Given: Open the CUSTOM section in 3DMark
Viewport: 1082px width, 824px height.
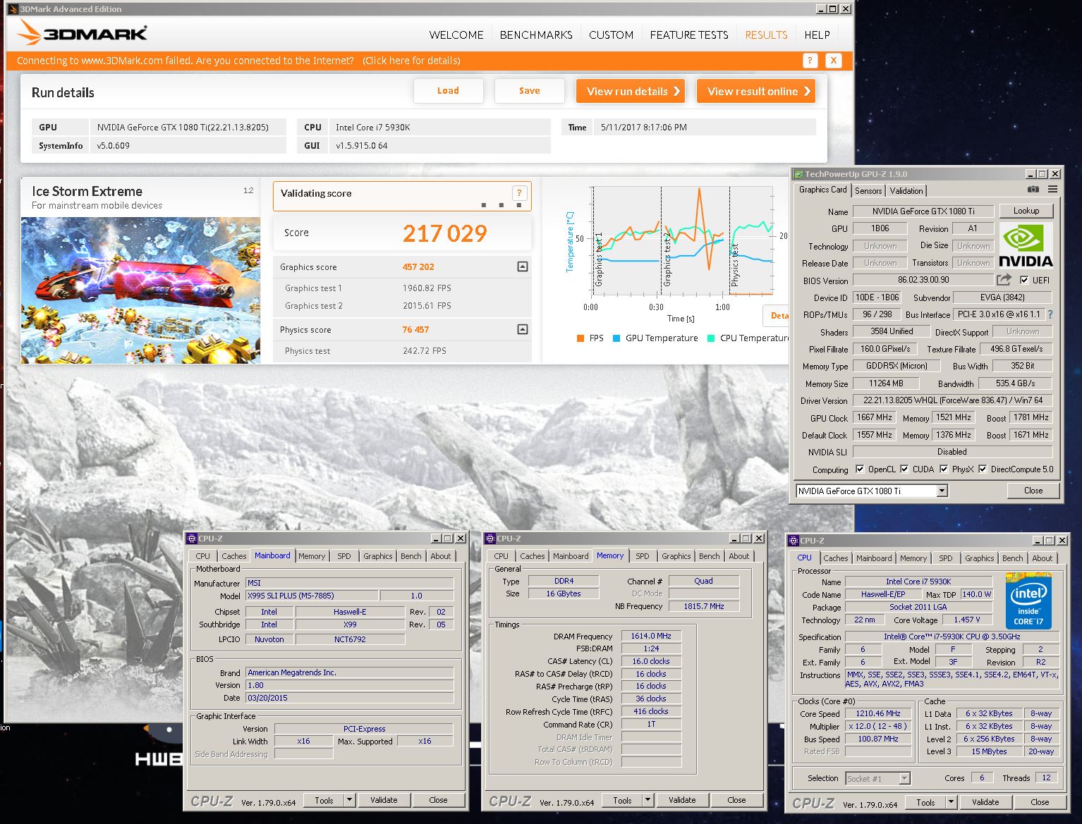Looking at the screenshot, I should pos(611,35).
